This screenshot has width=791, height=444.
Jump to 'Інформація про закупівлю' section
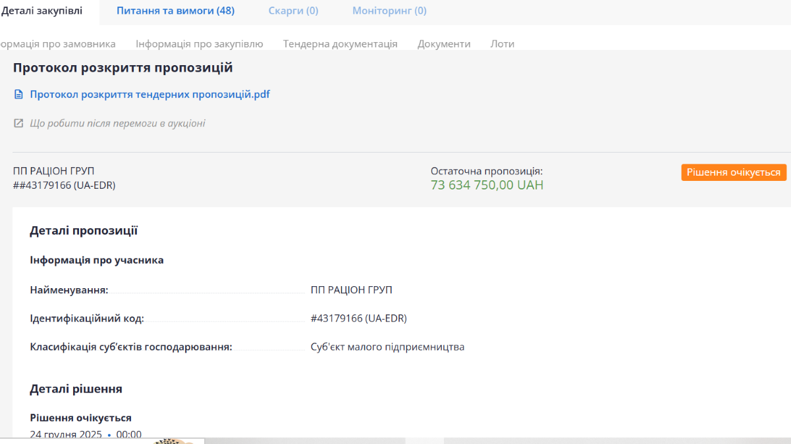click(200, 44)
